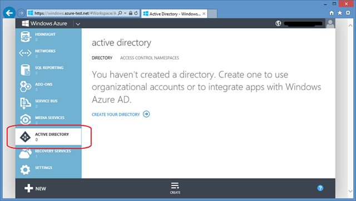
Task: Expand the address bar search dropdown arrow
Action: coord(125,13)
